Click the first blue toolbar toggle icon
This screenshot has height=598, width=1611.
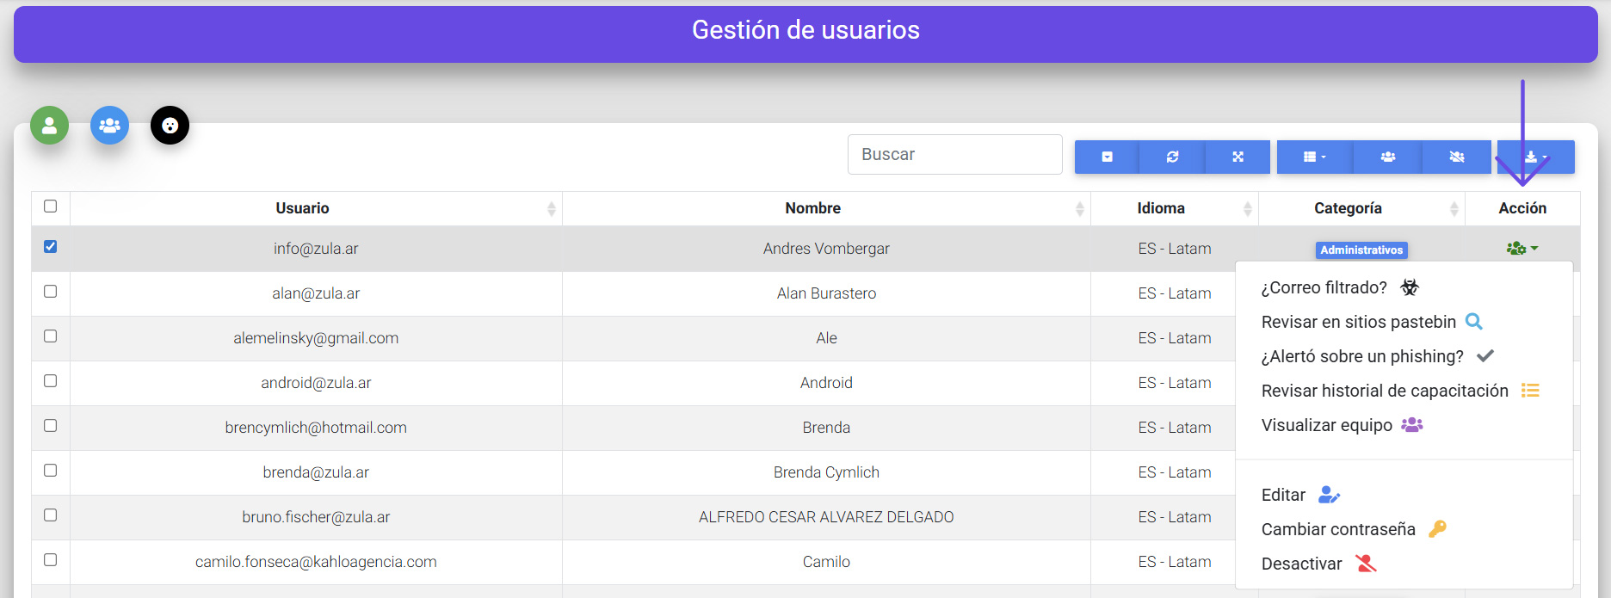click(x=1107, y=157)
